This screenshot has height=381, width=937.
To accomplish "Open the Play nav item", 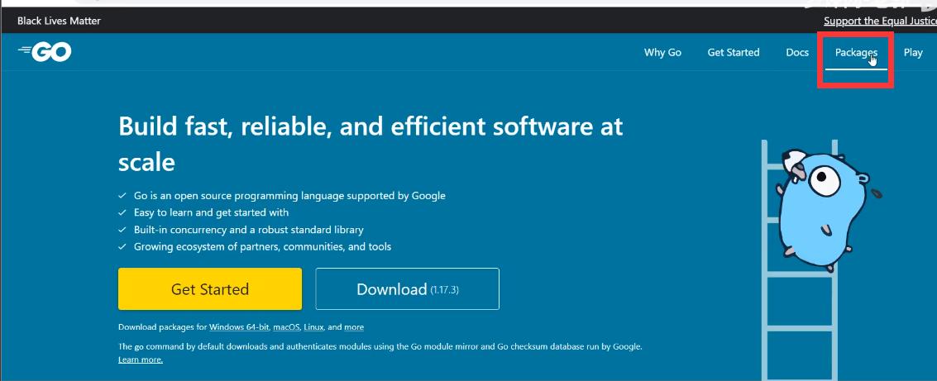I will click(x=913, y=53).
